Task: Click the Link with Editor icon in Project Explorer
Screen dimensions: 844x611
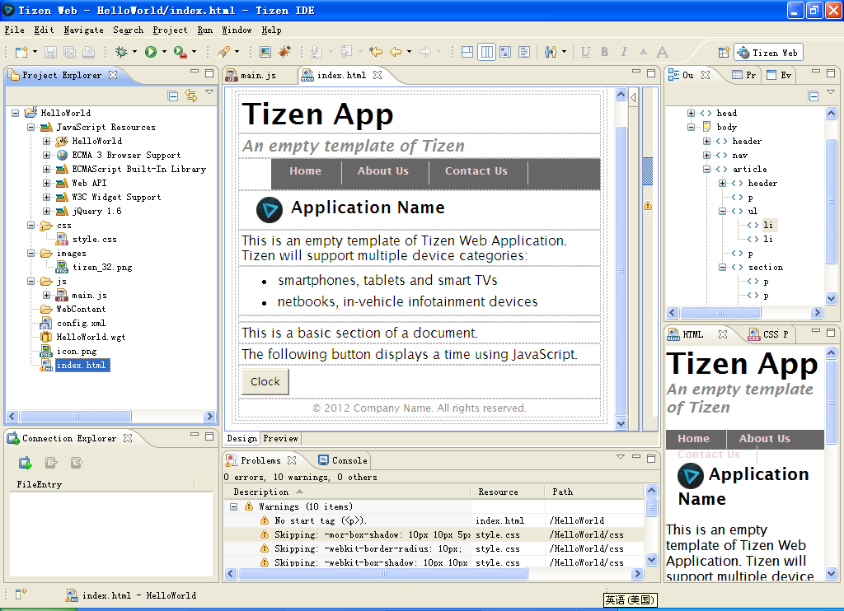Action: pyautogui.click(x=191, y=96)
